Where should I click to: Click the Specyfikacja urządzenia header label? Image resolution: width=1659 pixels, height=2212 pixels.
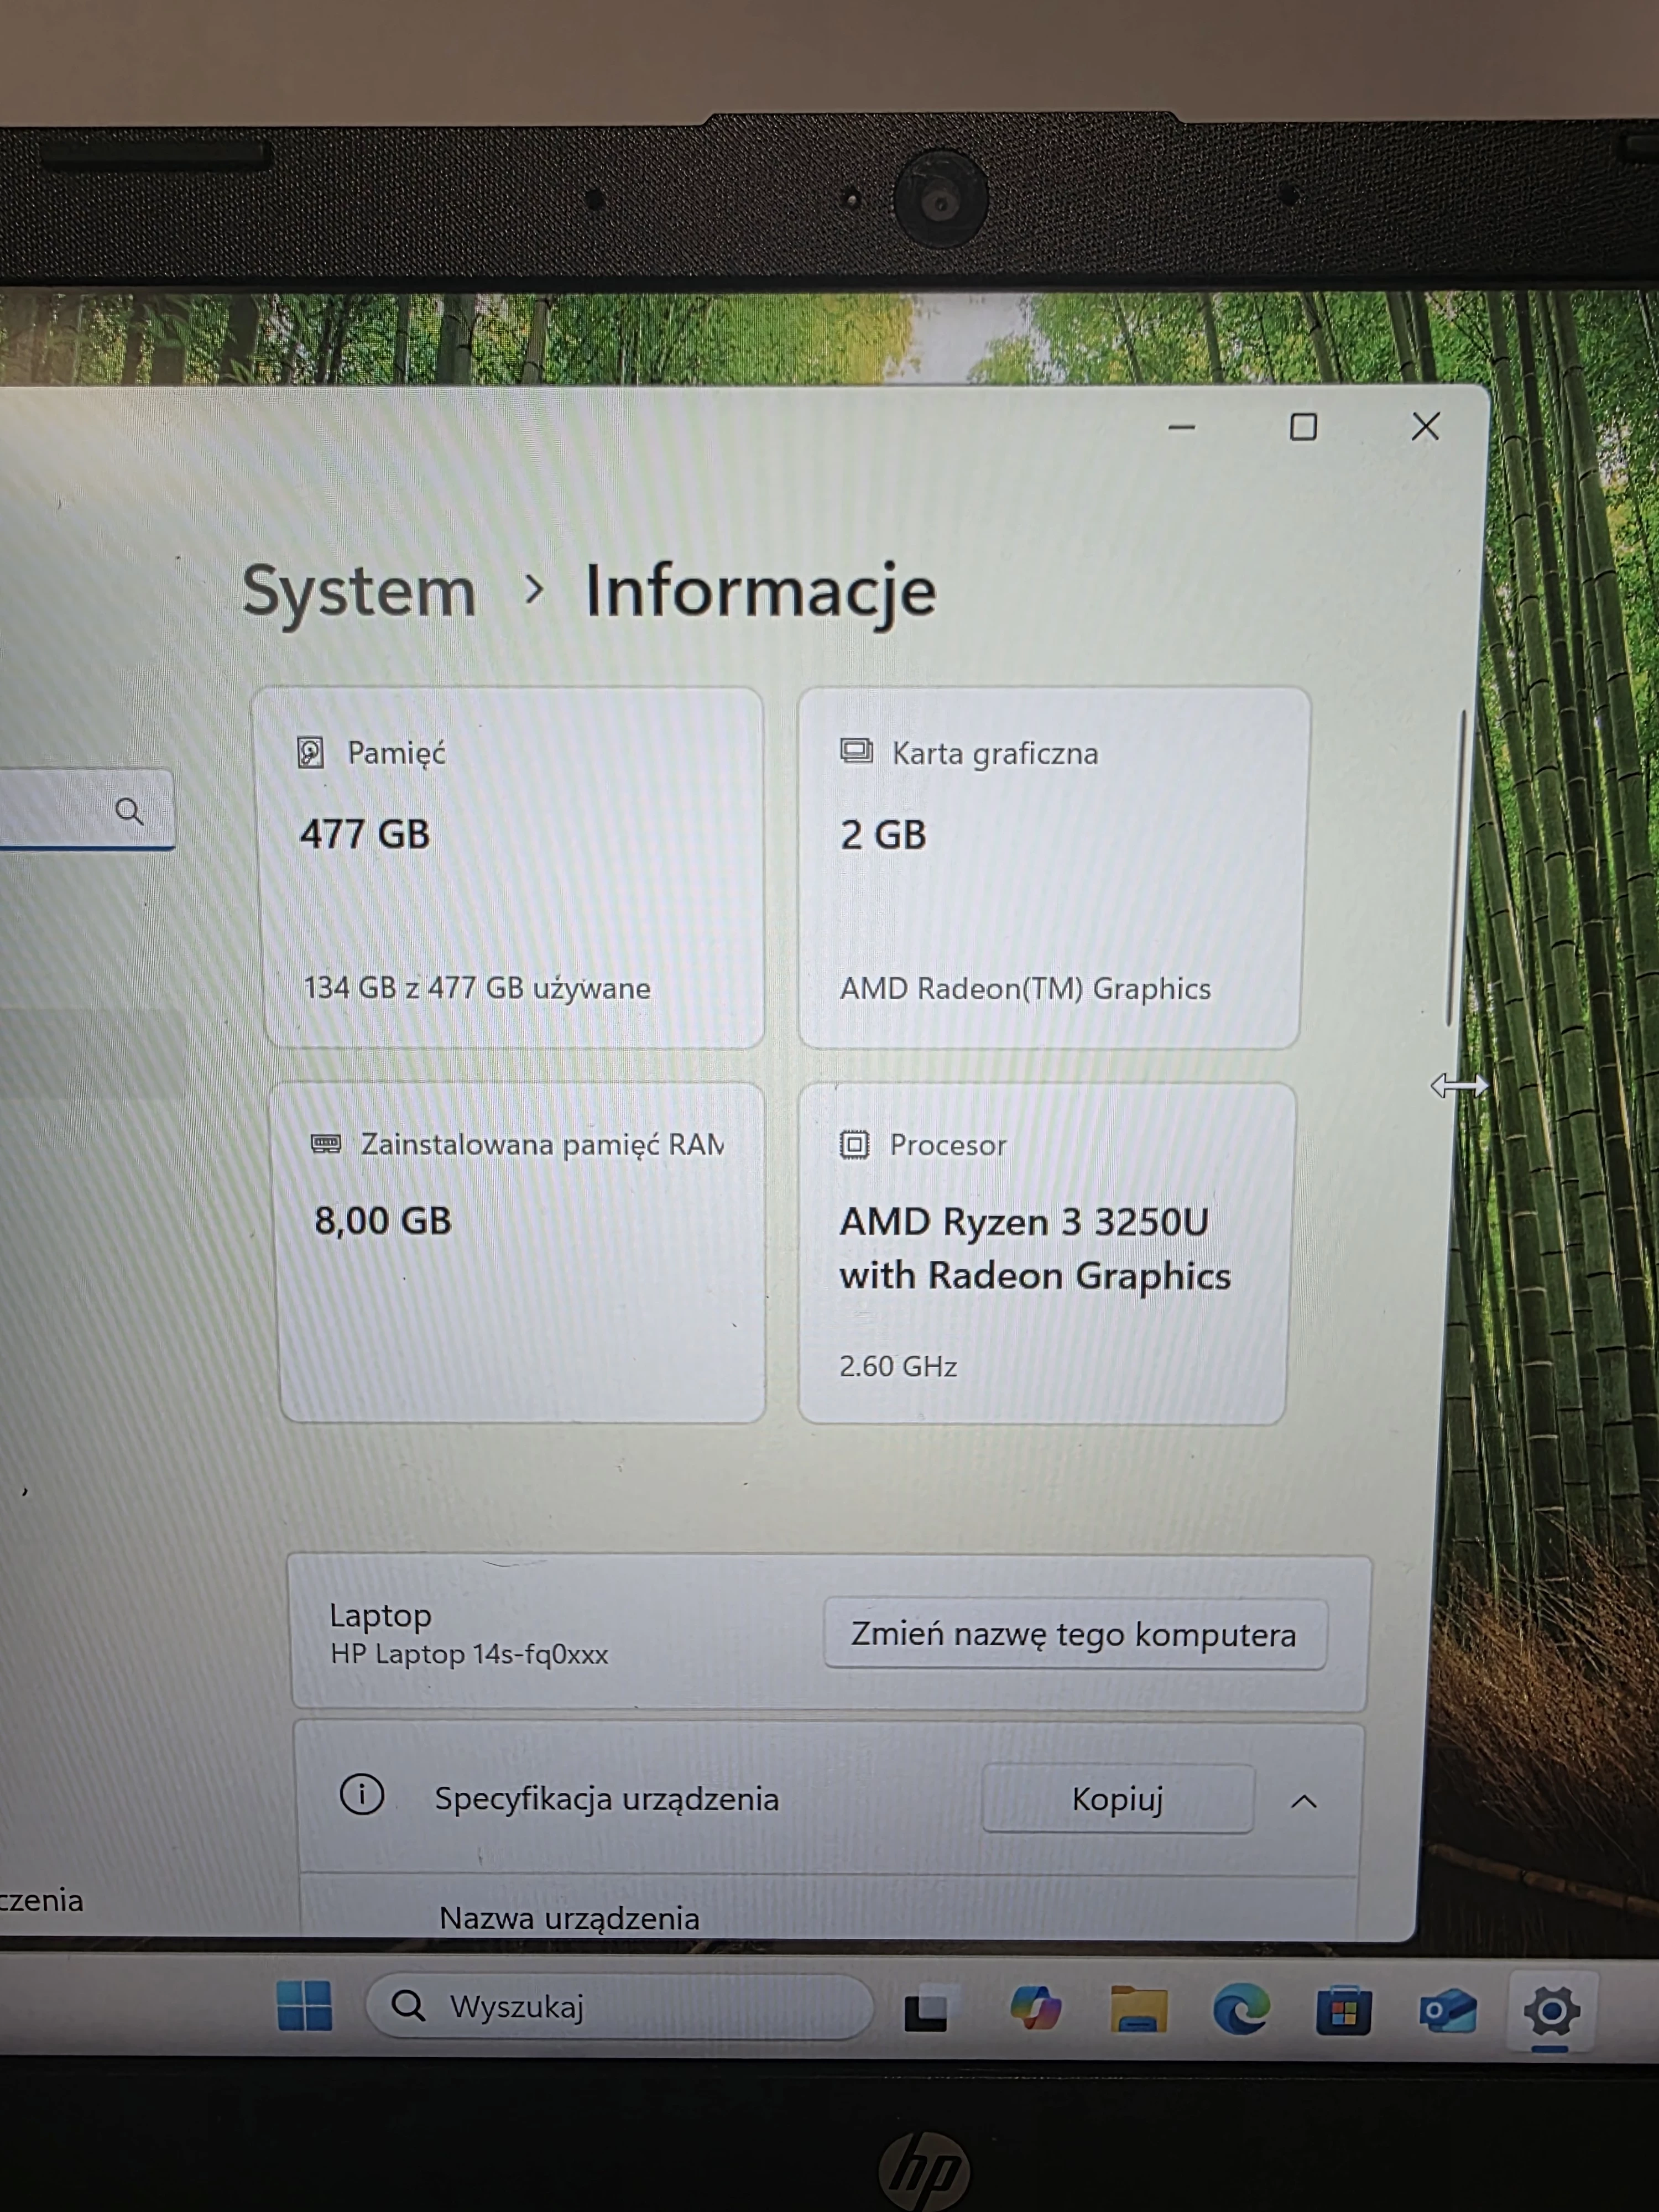pos(606,1799)
